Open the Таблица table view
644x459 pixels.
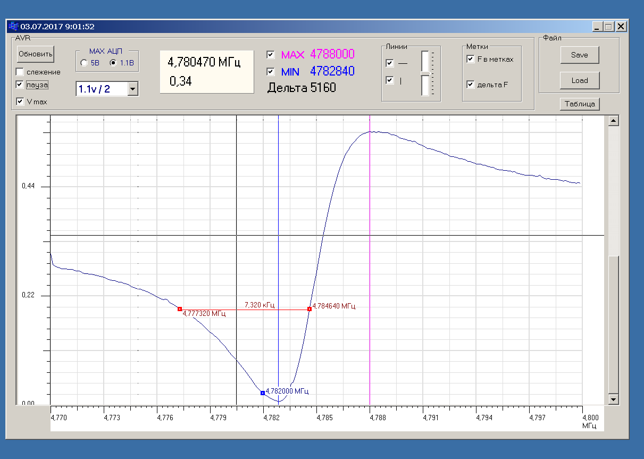580,104
